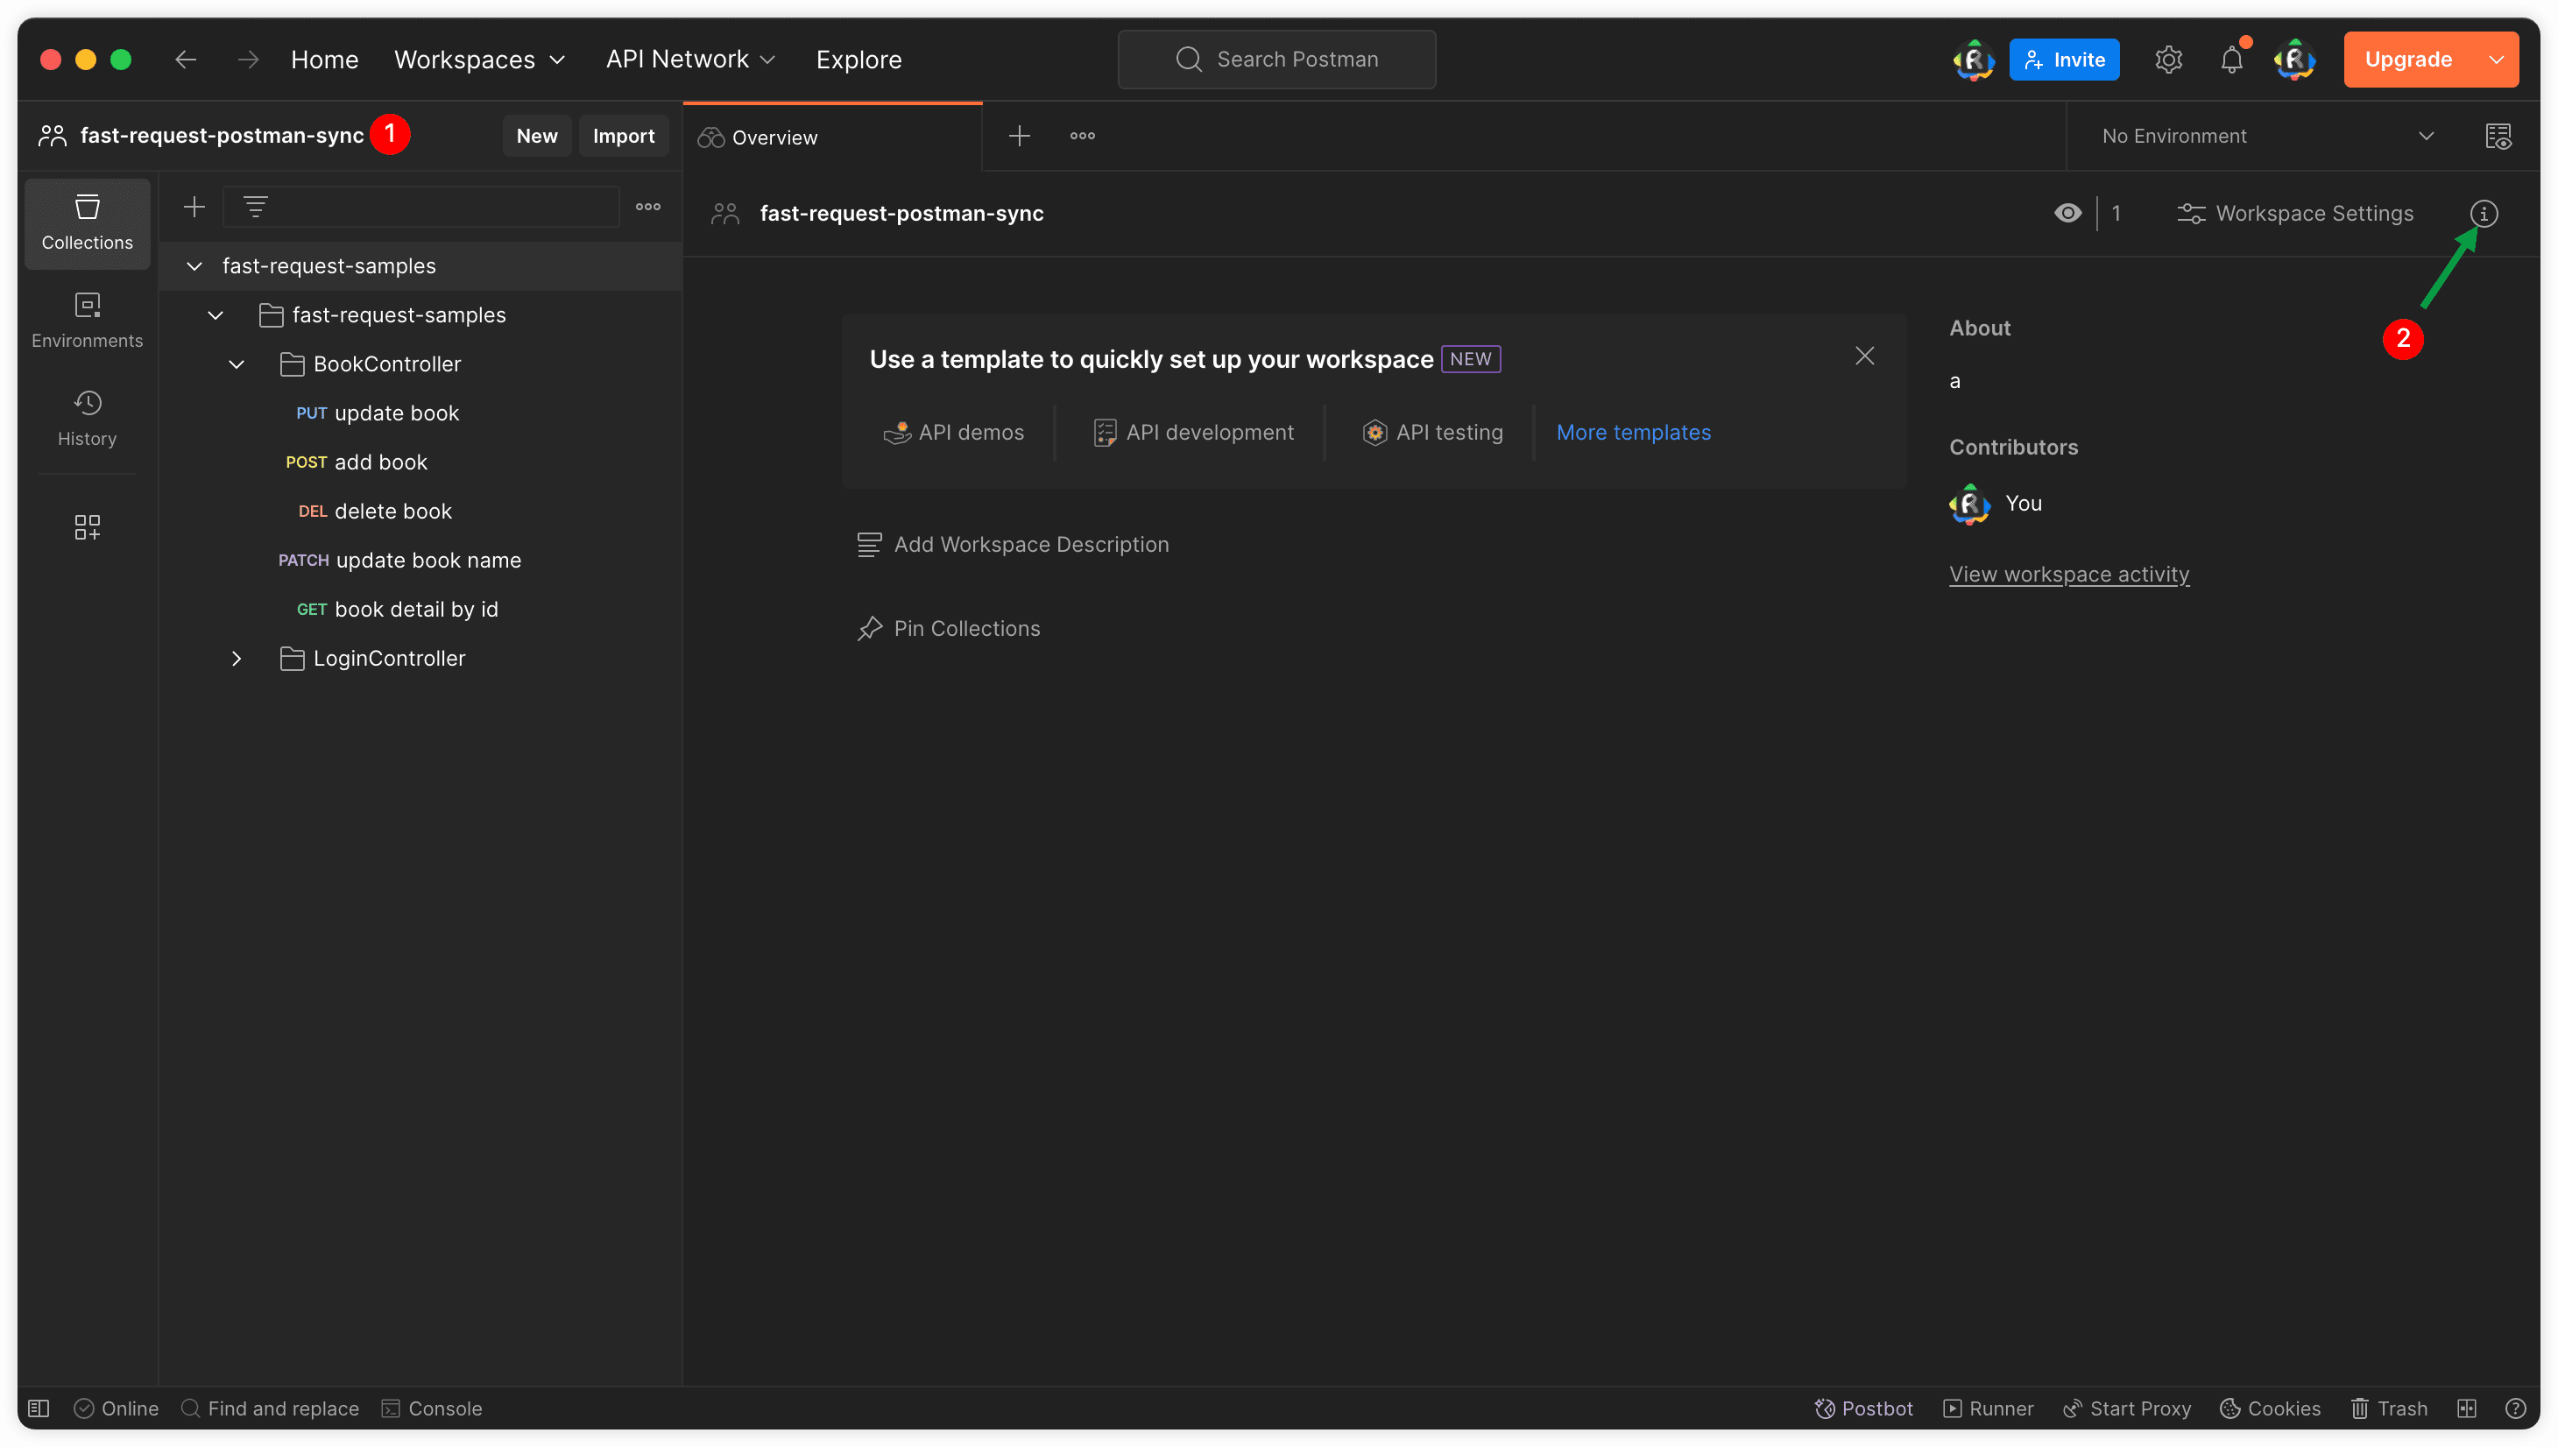Screen dimensions: 2558x1447
Task: Click the Search Postman field
Action: click(1276, 60)
